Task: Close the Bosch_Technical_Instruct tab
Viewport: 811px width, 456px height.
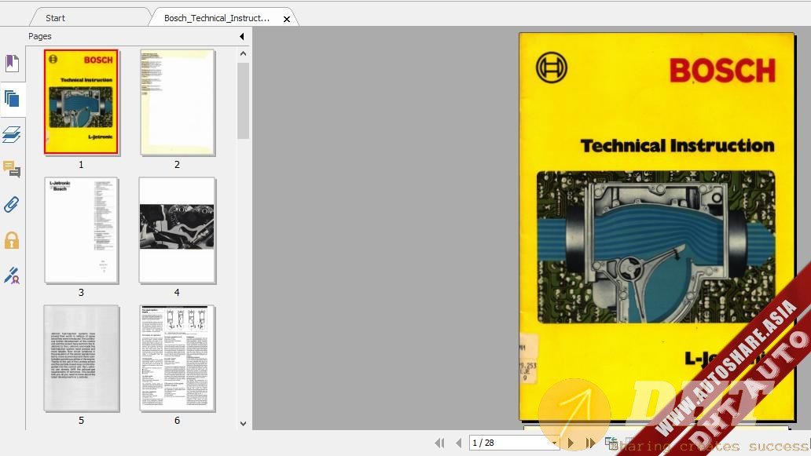Action: tap(287, 19)
